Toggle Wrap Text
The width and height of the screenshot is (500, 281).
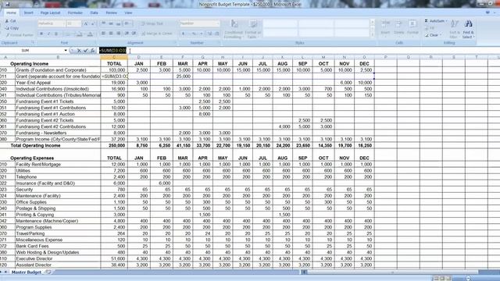pos(152,23)
